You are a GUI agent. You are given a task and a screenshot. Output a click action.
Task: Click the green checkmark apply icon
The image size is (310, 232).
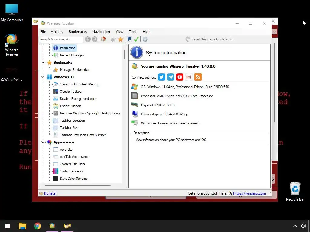click(x=136, y=39)
